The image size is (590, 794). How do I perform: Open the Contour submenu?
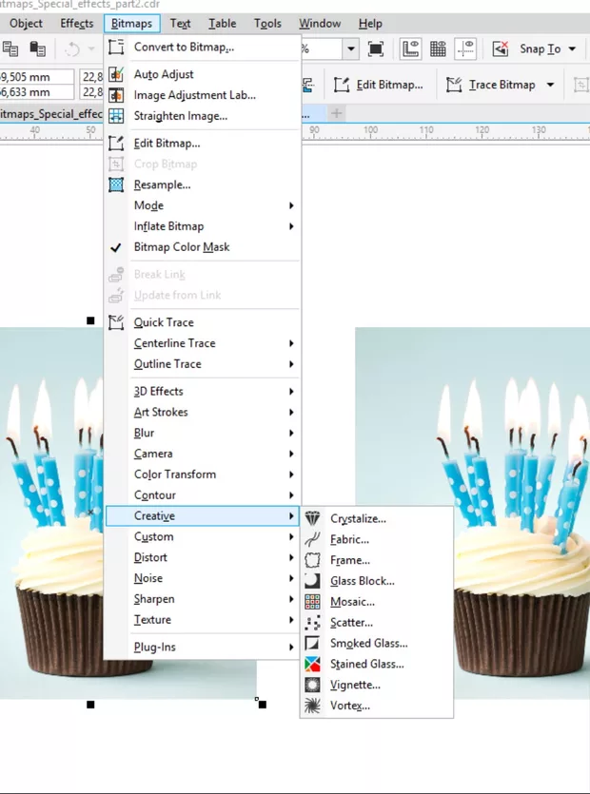[x=203, y=494]
